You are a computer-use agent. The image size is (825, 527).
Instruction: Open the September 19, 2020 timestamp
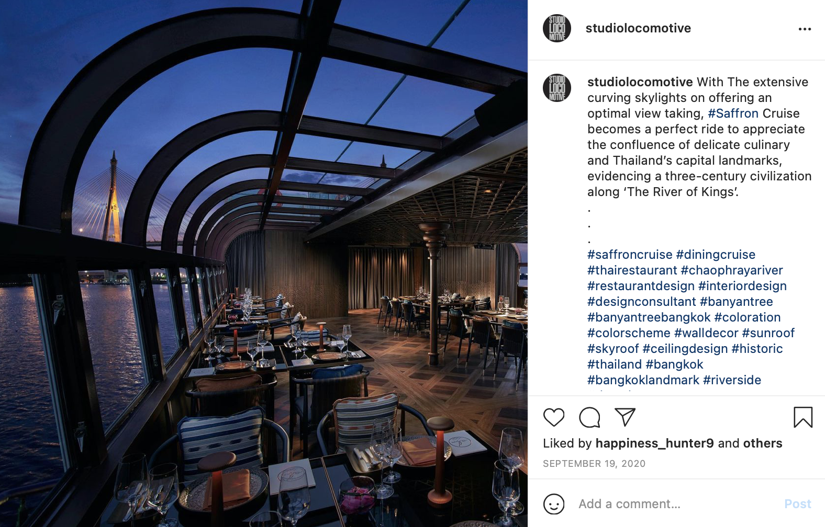[594, 464]
